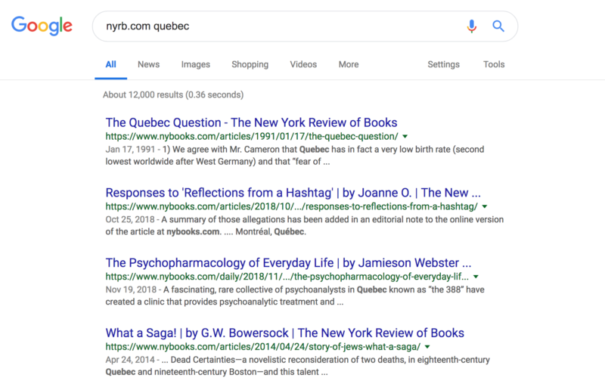Open What a Saga! by G.W. Bowersock result
This screenshot has height=387, width=605.
tap(285, 333)
